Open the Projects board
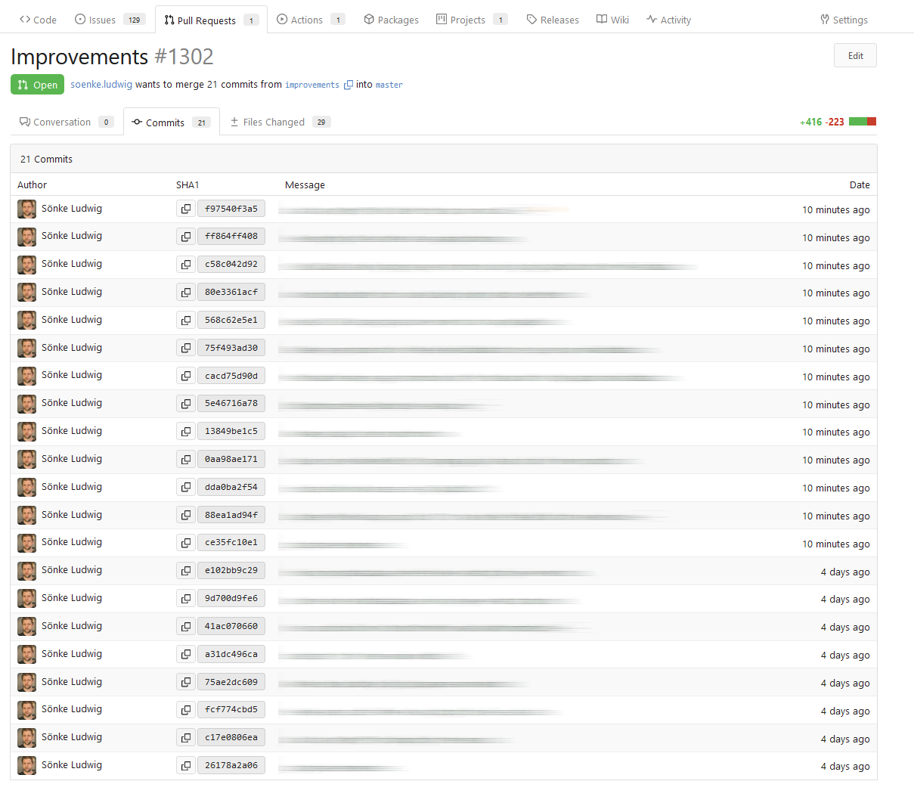This screenshot has width=914, height=809. pos(441,19)
